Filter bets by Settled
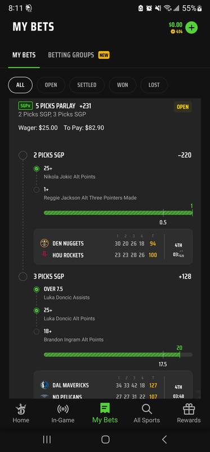The image size is (210, 452). [x=87, y=85]
